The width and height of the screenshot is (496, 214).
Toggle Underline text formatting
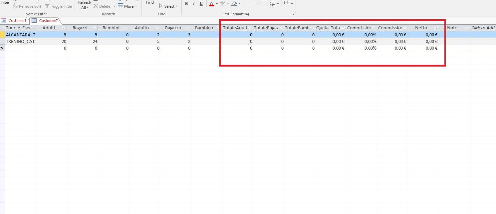201,4
